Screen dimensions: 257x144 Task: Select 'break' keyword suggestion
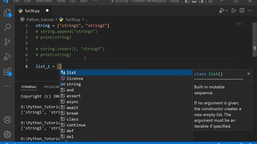click(126, 113)
